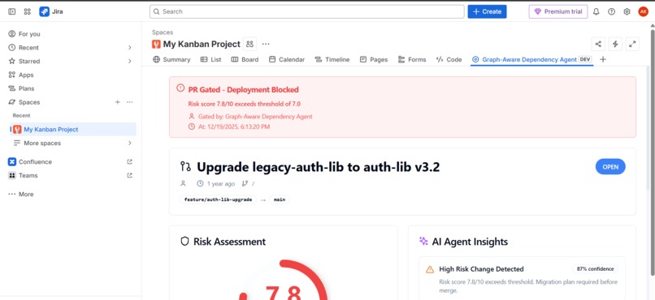The width and height of the screenshot is (655, 300).
Task: Open the help question mark icon
Action: point(612,11)
